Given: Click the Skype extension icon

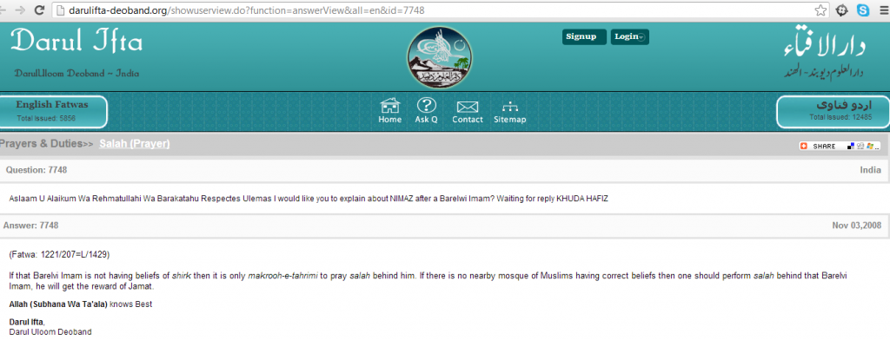Looking at the screenshot, I should point(863,10).
